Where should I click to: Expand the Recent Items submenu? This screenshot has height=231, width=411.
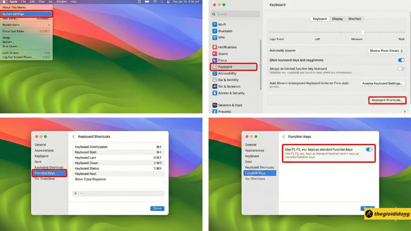coord(26,25)
